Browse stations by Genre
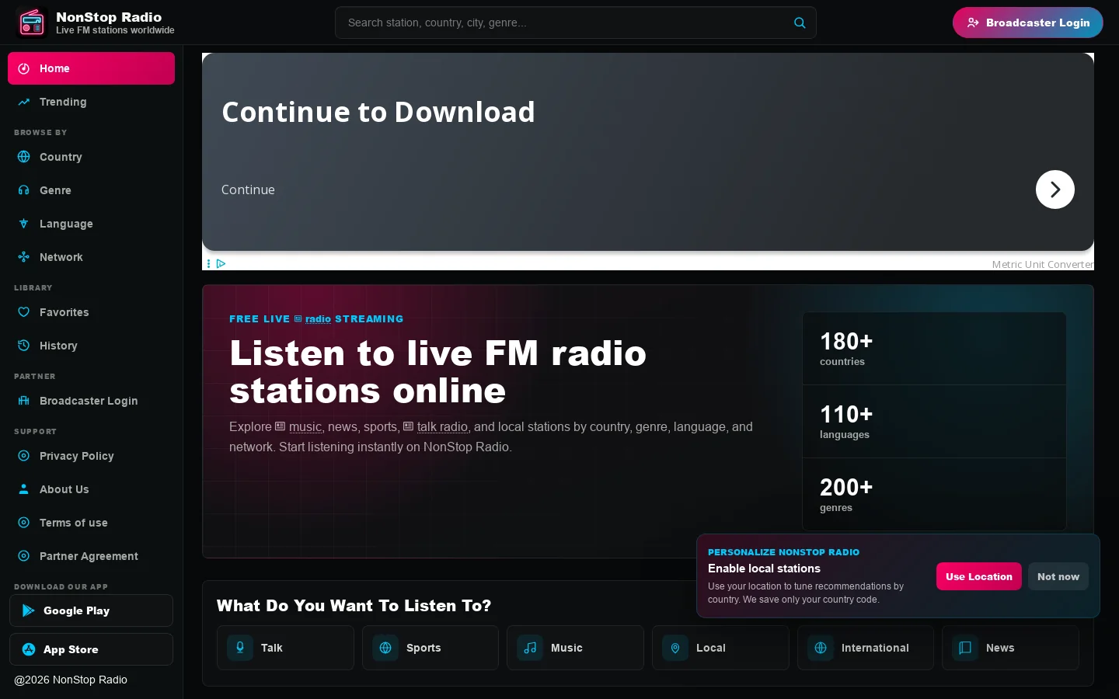The height and width of the screenshot is (699, 1119). point(91,190)
